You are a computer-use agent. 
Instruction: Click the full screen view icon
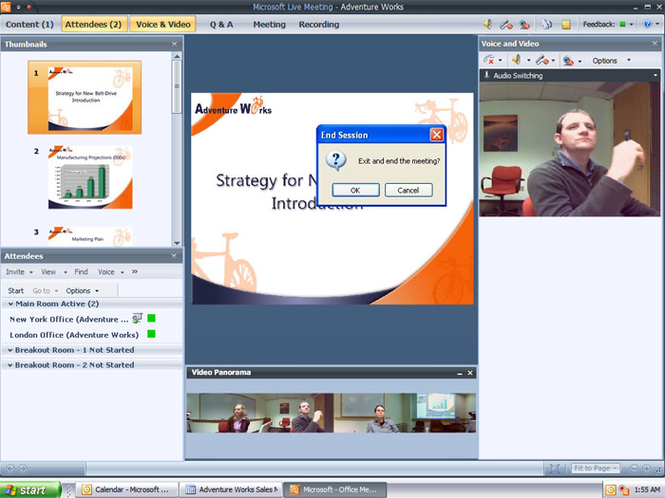pos(554,469)
